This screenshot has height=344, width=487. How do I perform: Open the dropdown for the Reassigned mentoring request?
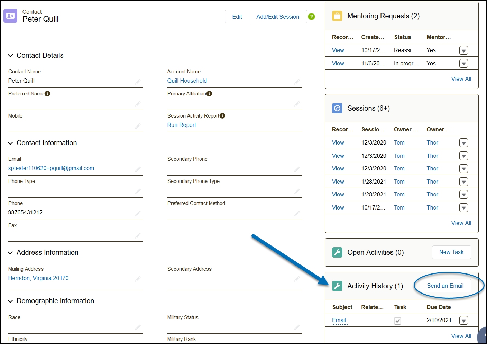click(463, 50)
